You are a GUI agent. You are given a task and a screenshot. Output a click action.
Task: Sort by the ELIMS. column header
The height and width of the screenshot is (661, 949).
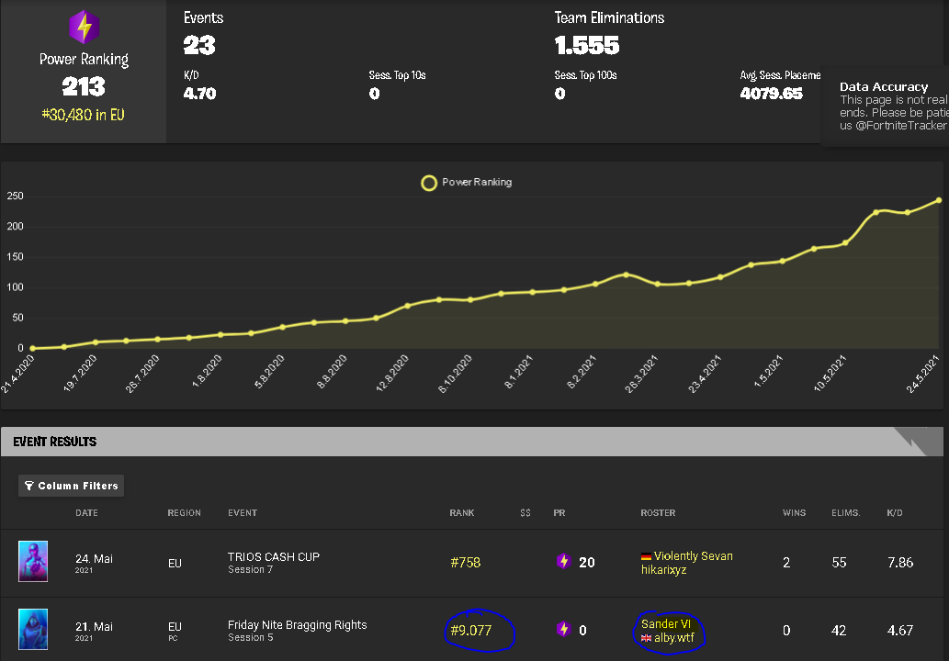[x=845, y=513]
